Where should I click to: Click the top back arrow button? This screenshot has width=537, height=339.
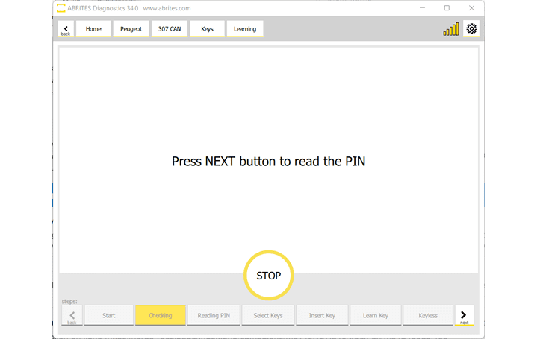point(66,29)
